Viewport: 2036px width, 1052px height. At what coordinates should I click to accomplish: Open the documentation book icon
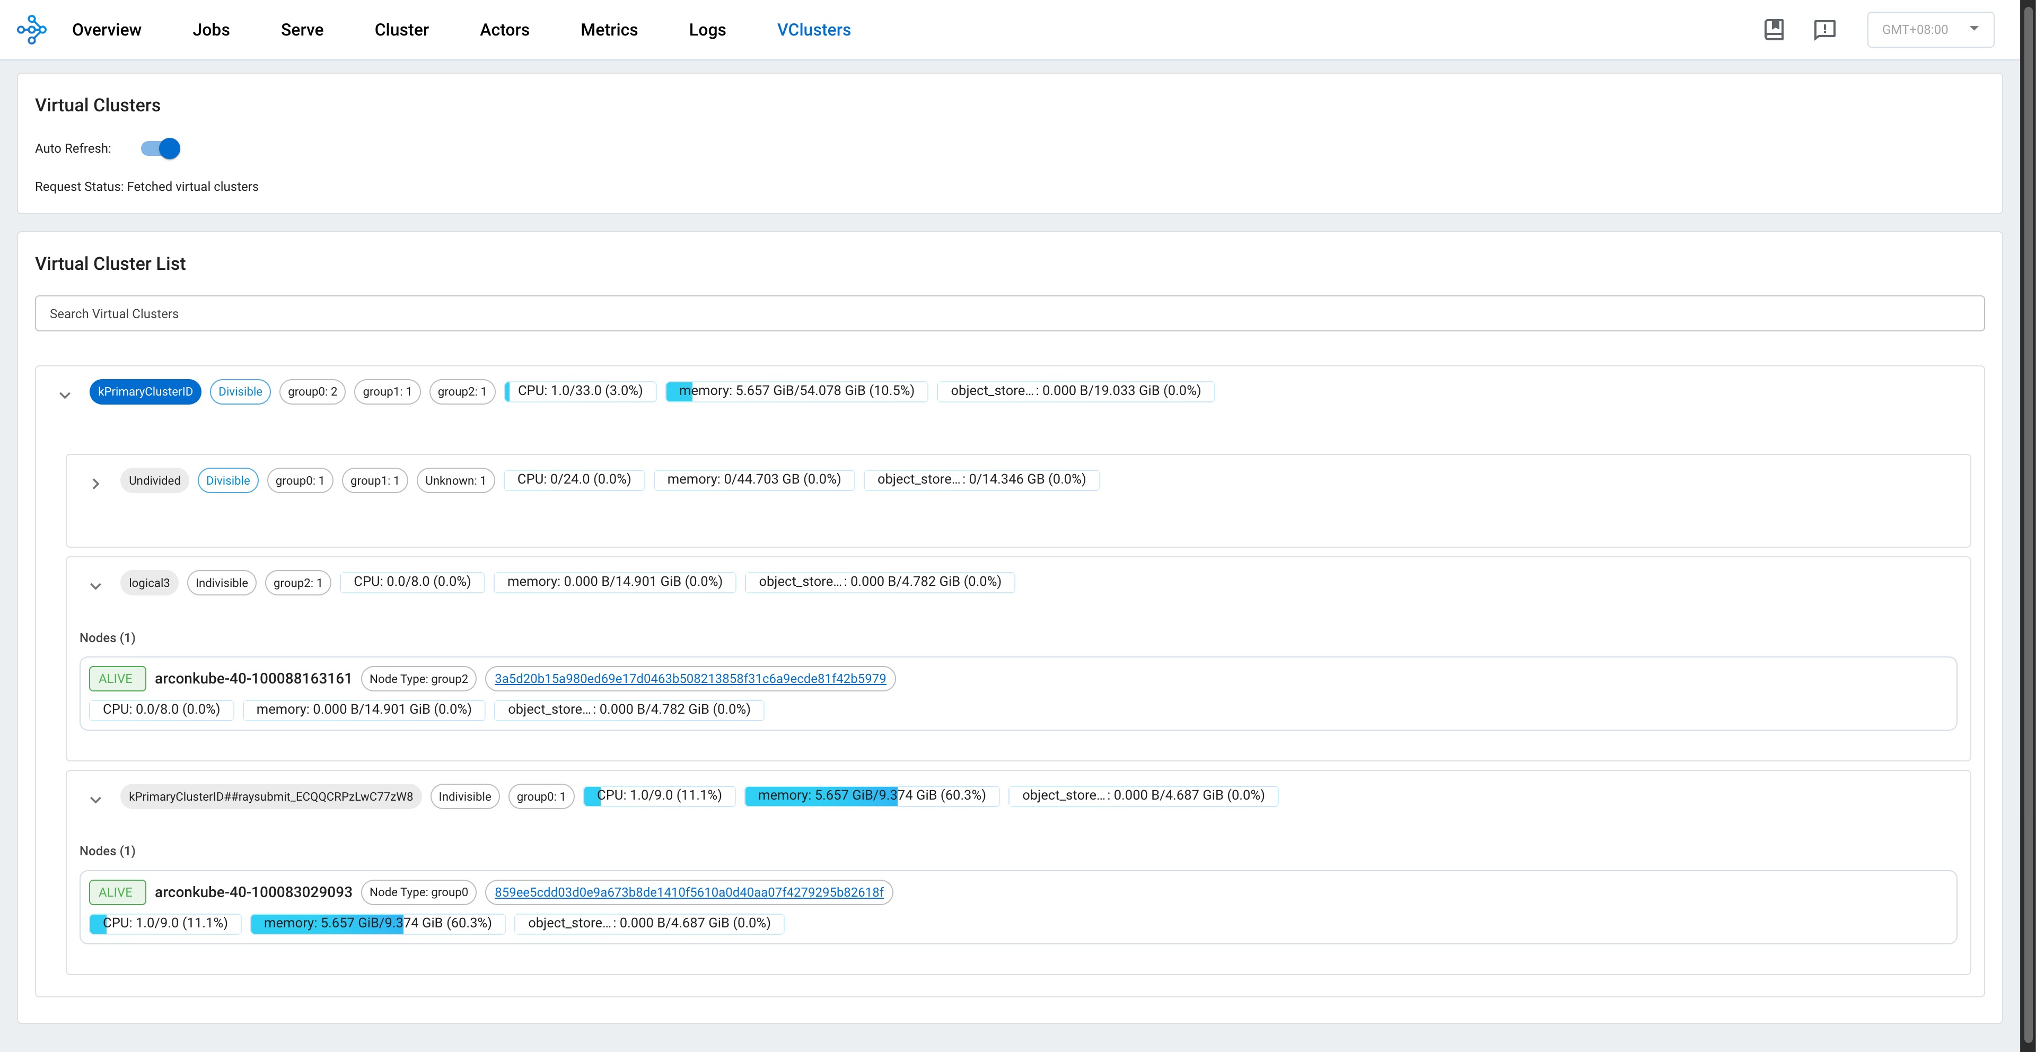tap(1774, 29)
